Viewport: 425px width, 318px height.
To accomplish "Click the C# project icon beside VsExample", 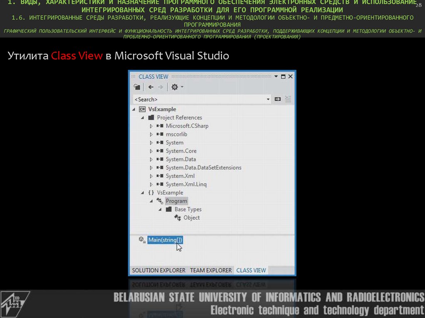I will click(x=142, y=109).
